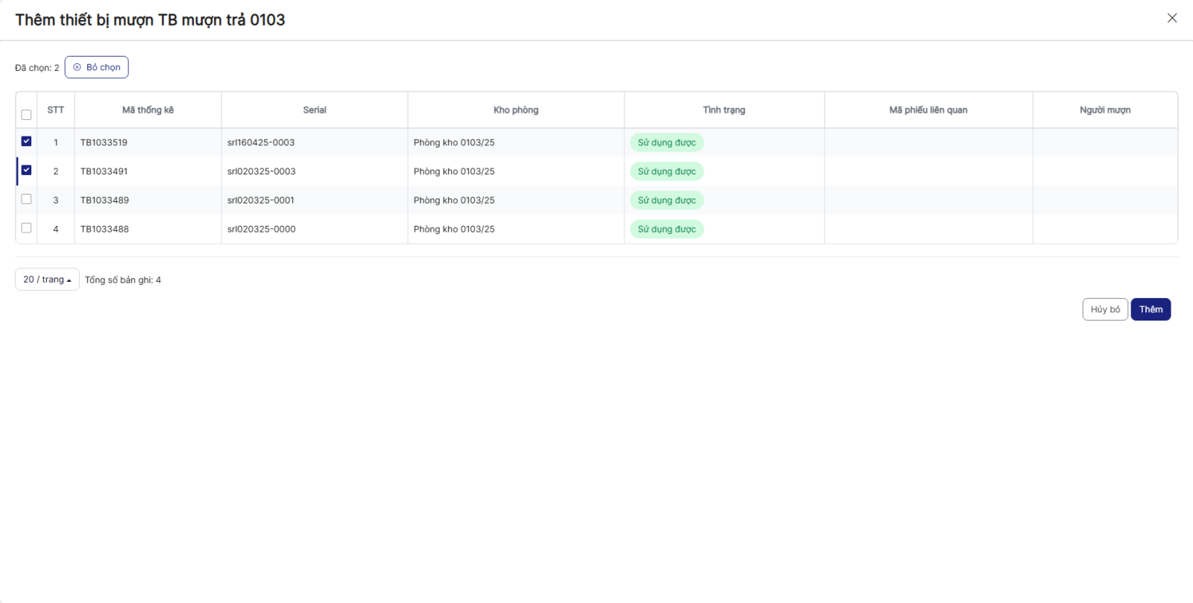Click the Hủy bỏ cancel button
The height and width of the screenshot is (603, 1193).
[x=1104, y=309]
